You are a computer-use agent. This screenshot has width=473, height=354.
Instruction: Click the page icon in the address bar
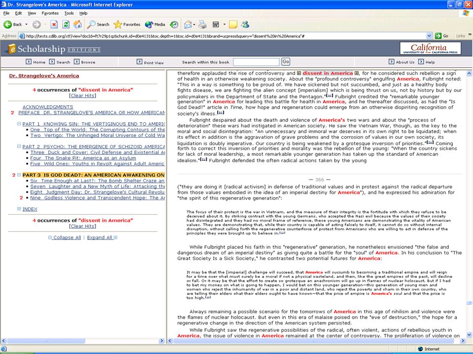click(x=22, y=36)
